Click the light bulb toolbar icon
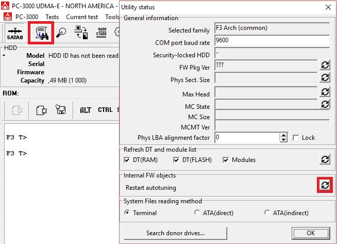 [61, 33]
